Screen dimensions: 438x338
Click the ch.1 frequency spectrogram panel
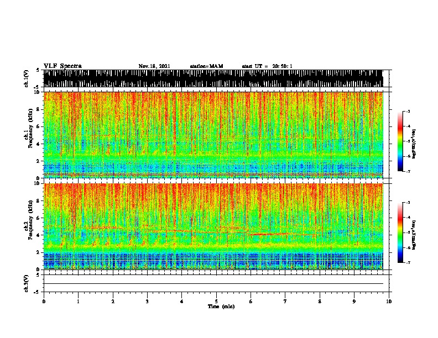tap(213, 135)
